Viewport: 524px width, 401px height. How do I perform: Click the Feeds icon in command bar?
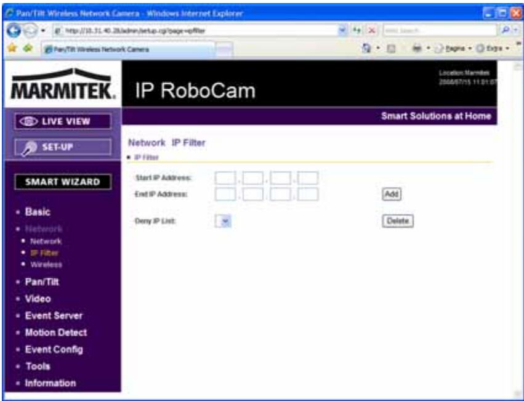(x=391, y=49)
